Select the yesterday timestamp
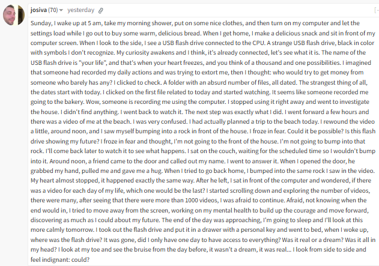Screen dimensions: 379x266 (80, 10)
